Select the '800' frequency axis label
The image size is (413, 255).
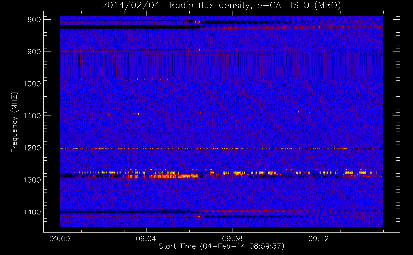[34, 20]
